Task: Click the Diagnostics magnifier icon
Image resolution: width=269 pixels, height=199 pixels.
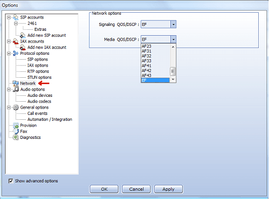Action: (16, 137)
